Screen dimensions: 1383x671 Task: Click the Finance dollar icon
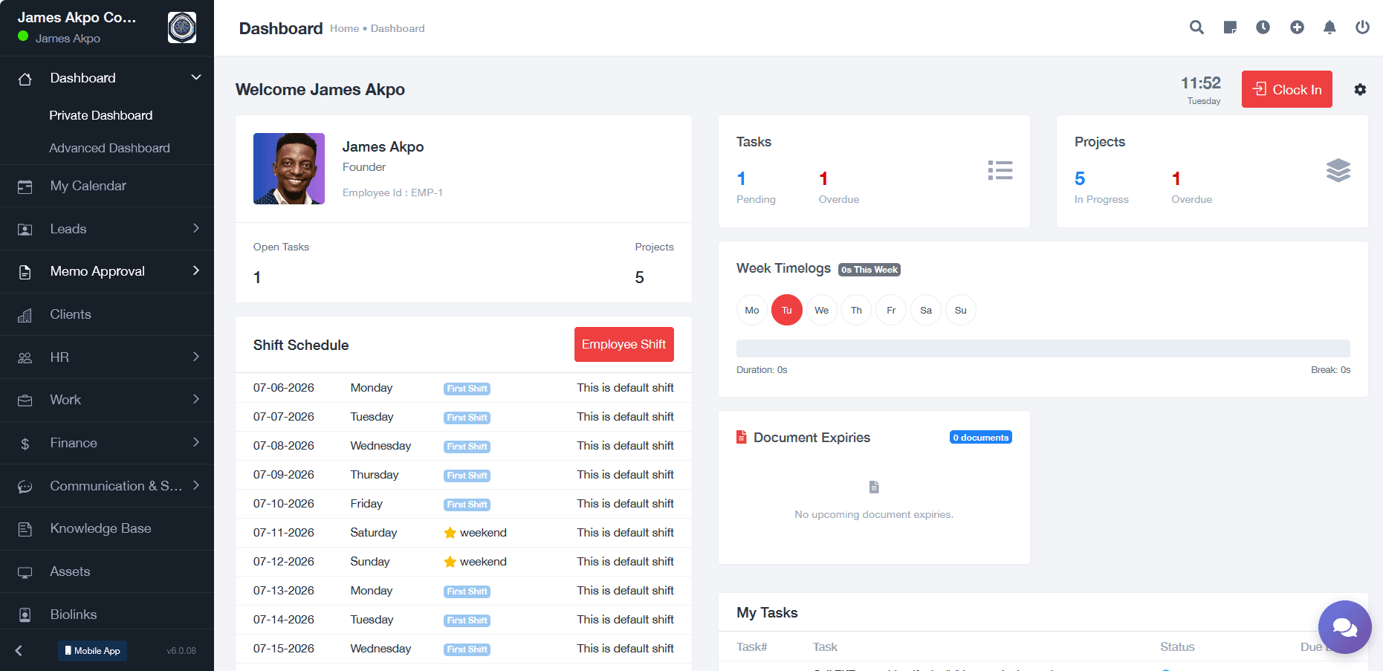tap(25, 444)
